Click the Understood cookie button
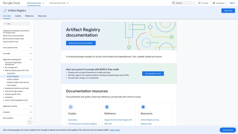The image size is (238, 134). click(228, 130)
